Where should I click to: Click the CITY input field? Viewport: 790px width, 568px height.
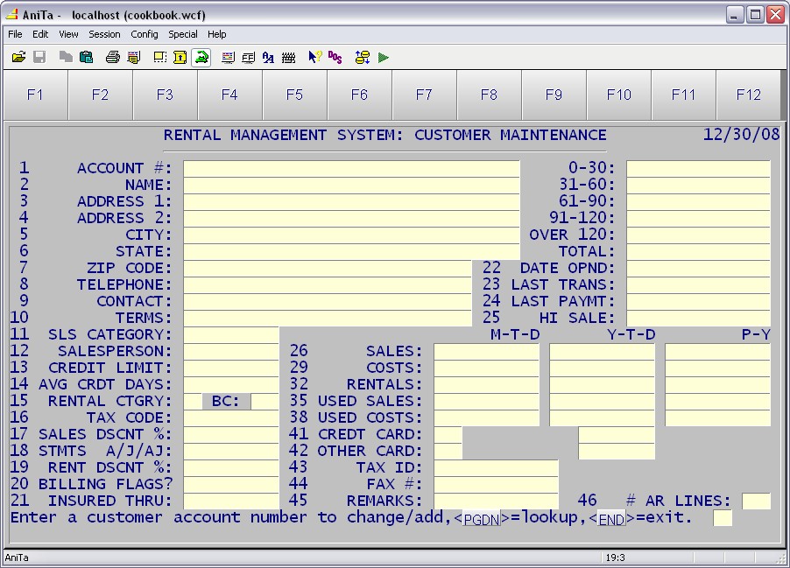[351, 235]
